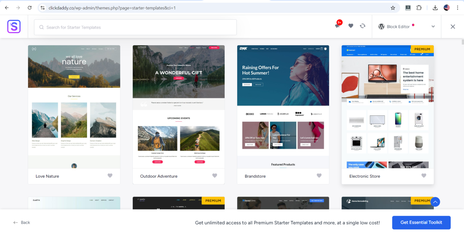Favorite the Electronic Store template
464x235 pixels.
424,176
